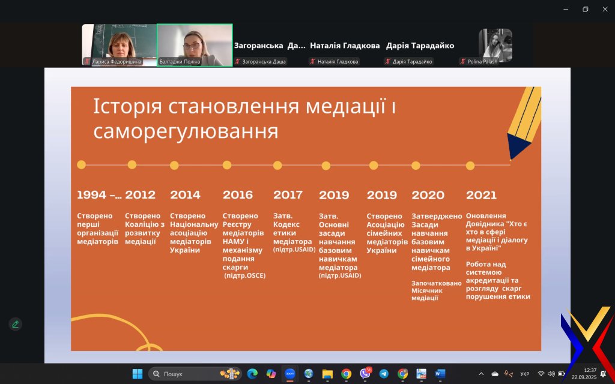Click the OneDrive cloud tray icon
This screenshot has height=384, width=615.
point(495,374)
